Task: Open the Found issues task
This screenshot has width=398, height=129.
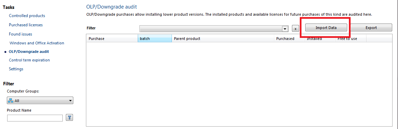Action: [20, 34]
